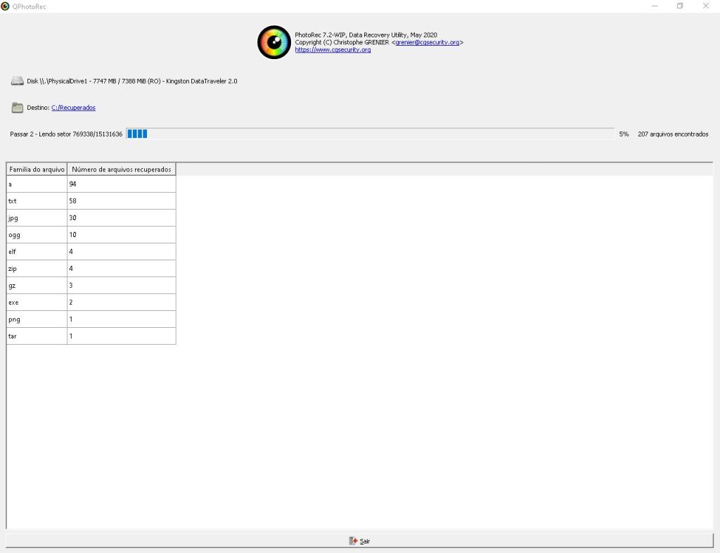Select the tar file family cell
The width and height of the screenshot is (720, 553).
(37, 336)
